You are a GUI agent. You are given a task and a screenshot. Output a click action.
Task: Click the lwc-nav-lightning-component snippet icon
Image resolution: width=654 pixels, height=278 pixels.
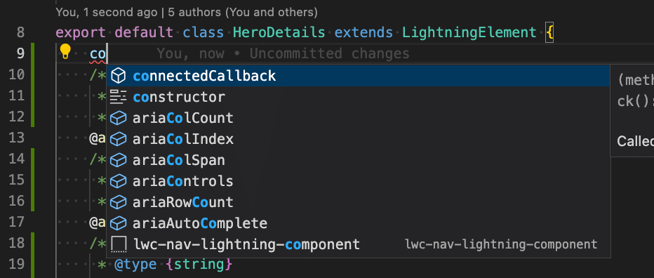coord(119,244)
